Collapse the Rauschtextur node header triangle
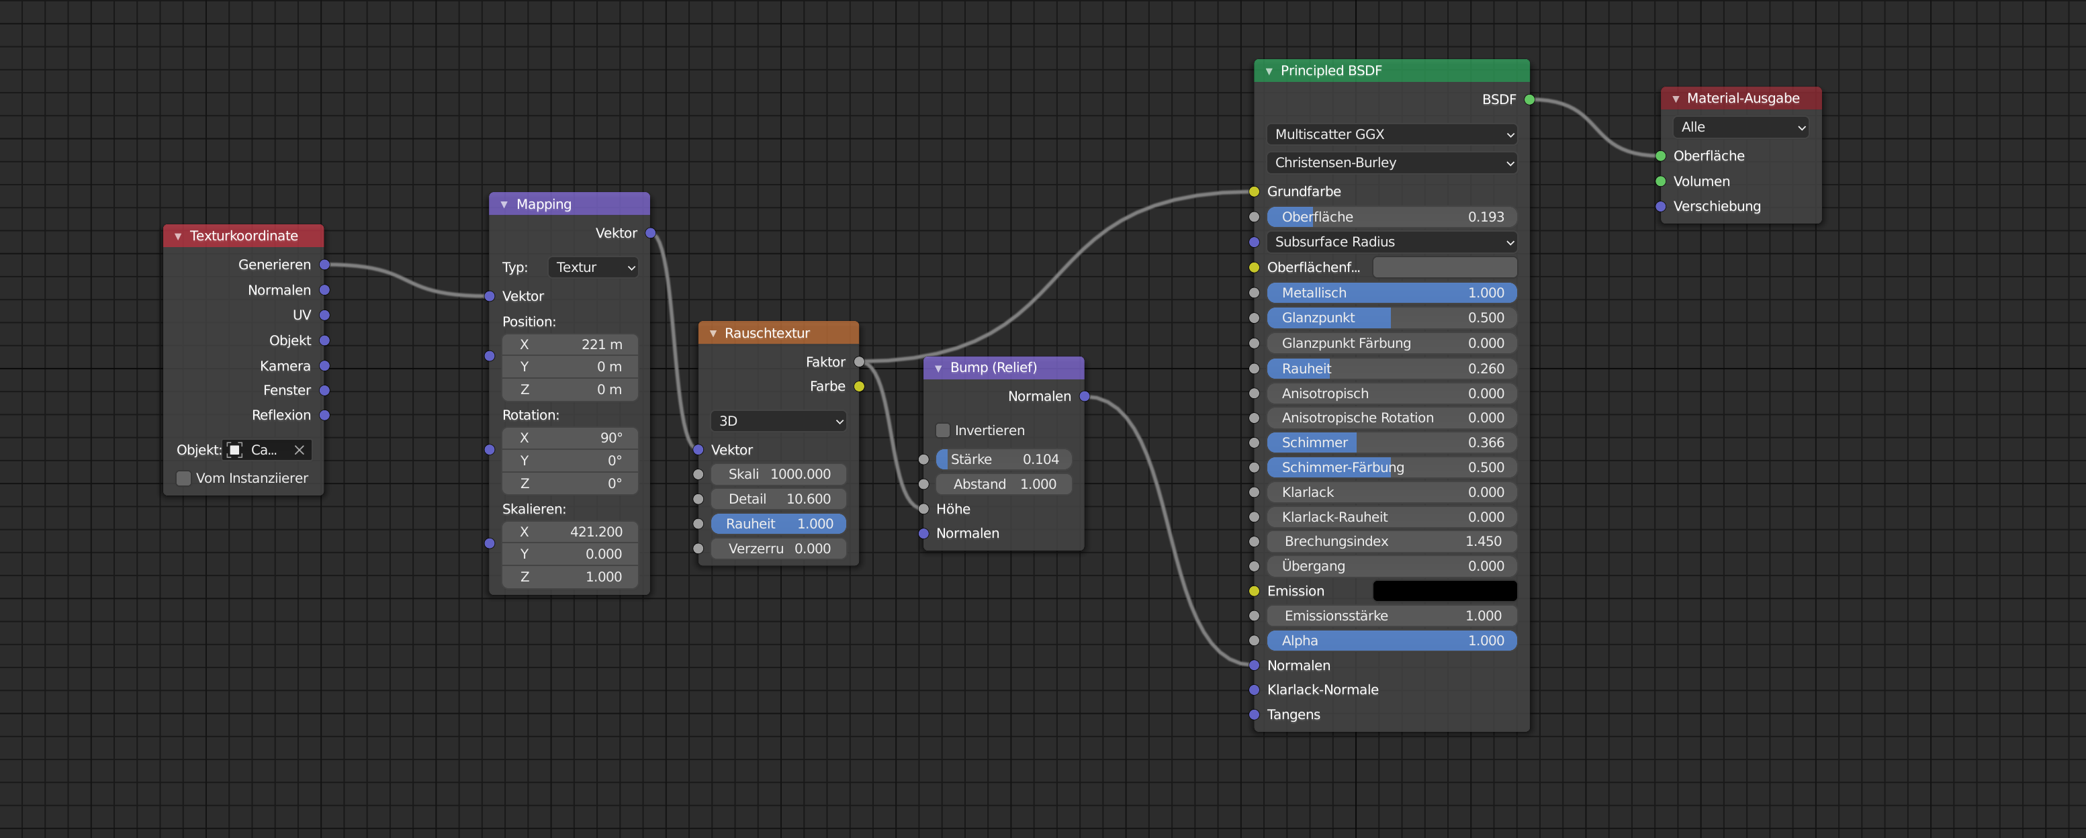This screenshot has width=2086, height=838. coord(713,334)
